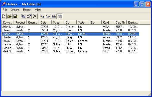Sort by the Customer column header
Screen dimensions: 152x97
(8, 23)
